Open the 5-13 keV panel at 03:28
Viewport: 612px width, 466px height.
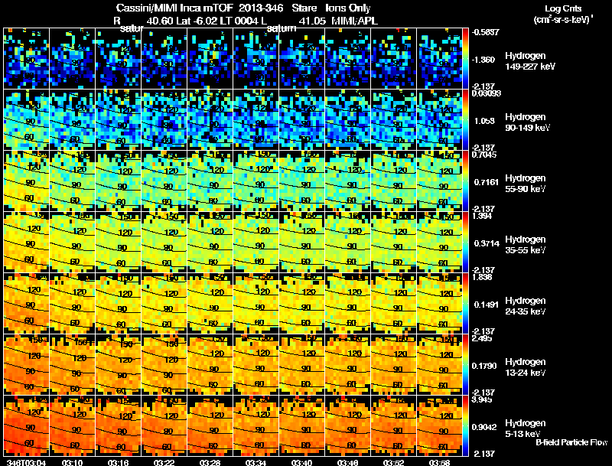210,425
